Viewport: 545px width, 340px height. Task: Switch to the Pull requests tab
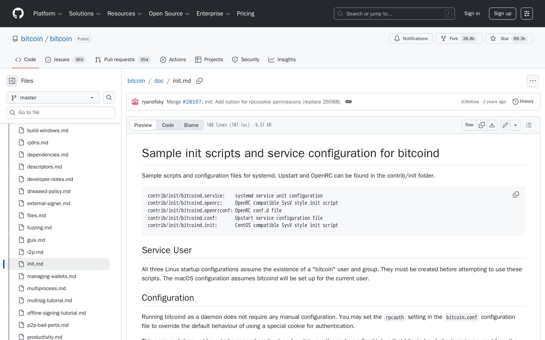[x=123, y=60]
